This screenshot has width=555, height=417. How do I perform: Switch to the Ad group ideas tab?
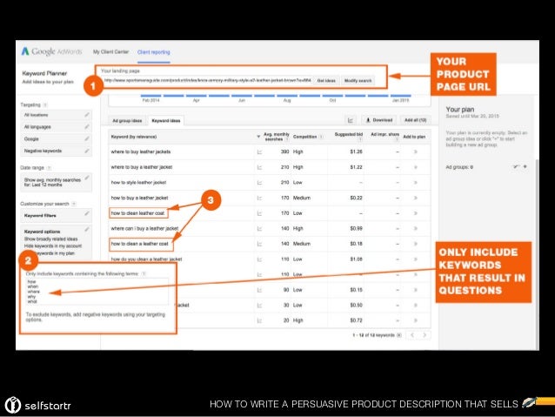click(127, 121)
